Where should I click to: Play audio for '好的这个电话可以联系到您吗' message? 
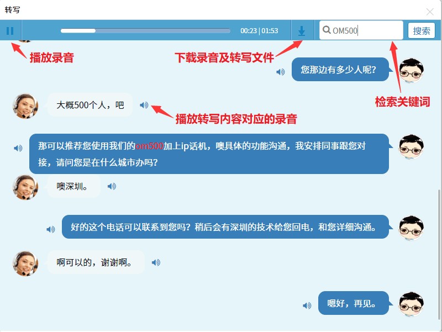click(50, 229)
